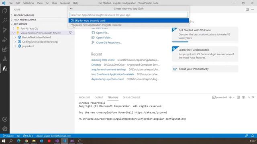Image resolution: width=257 pixels, height=144 pixels.
Task: Click Open File link
Action: (x=102, y=33)
